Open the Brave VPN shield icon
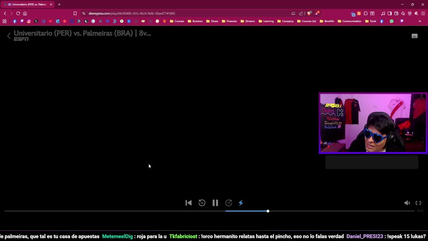 click(410, 13)
